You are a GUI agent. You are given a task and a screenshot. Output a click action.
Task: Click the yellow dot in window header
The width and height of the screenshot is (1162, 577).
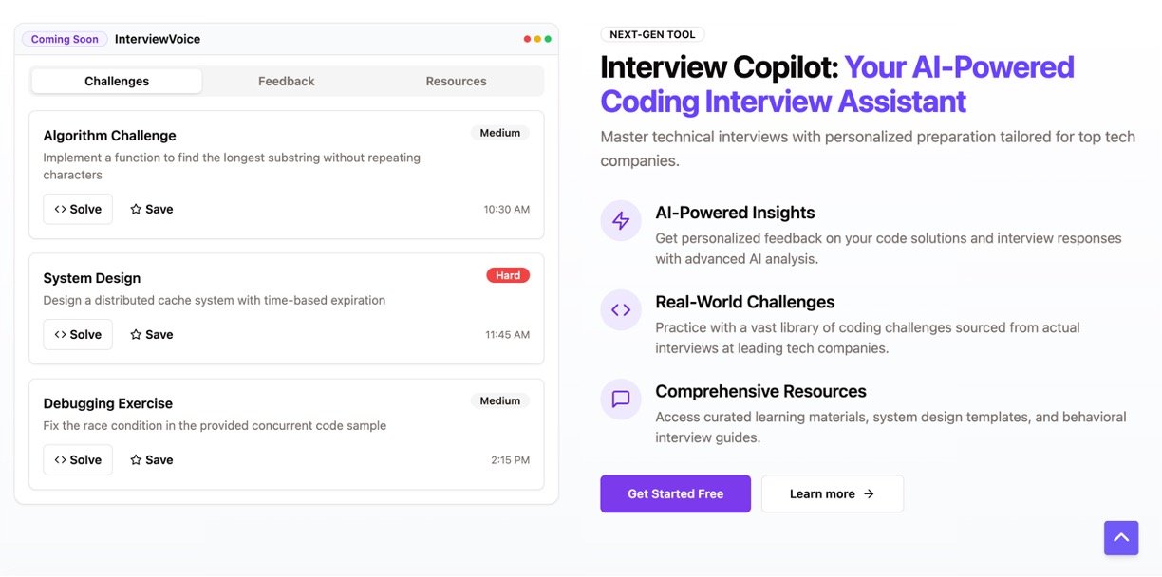click(x=537, y=40)
